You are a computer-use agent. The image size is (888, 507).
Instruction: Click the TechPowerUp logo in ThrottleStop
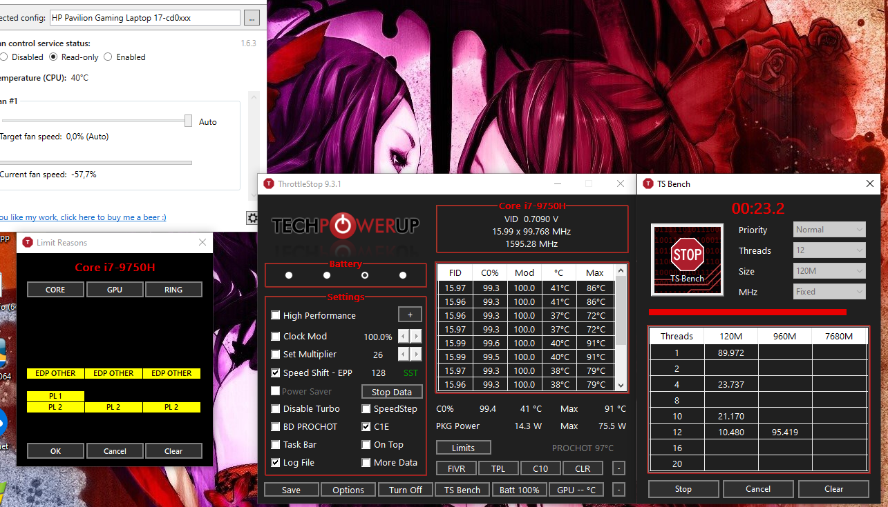click(346, 225)
